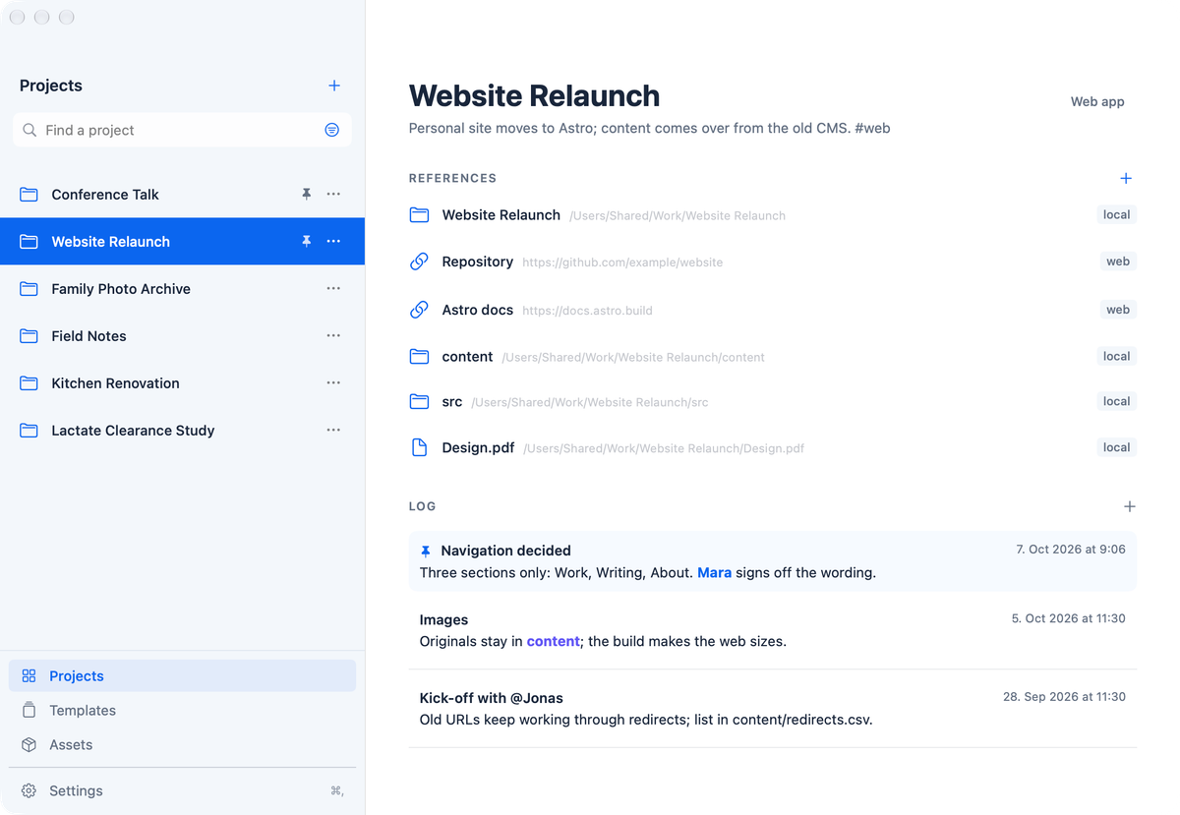
Task: Switch to the Templates section
Action: 182,710
